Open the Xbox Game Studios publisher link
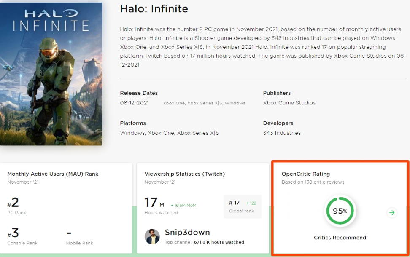The width and height of the screenshot is (410, 257). (289, 103)
